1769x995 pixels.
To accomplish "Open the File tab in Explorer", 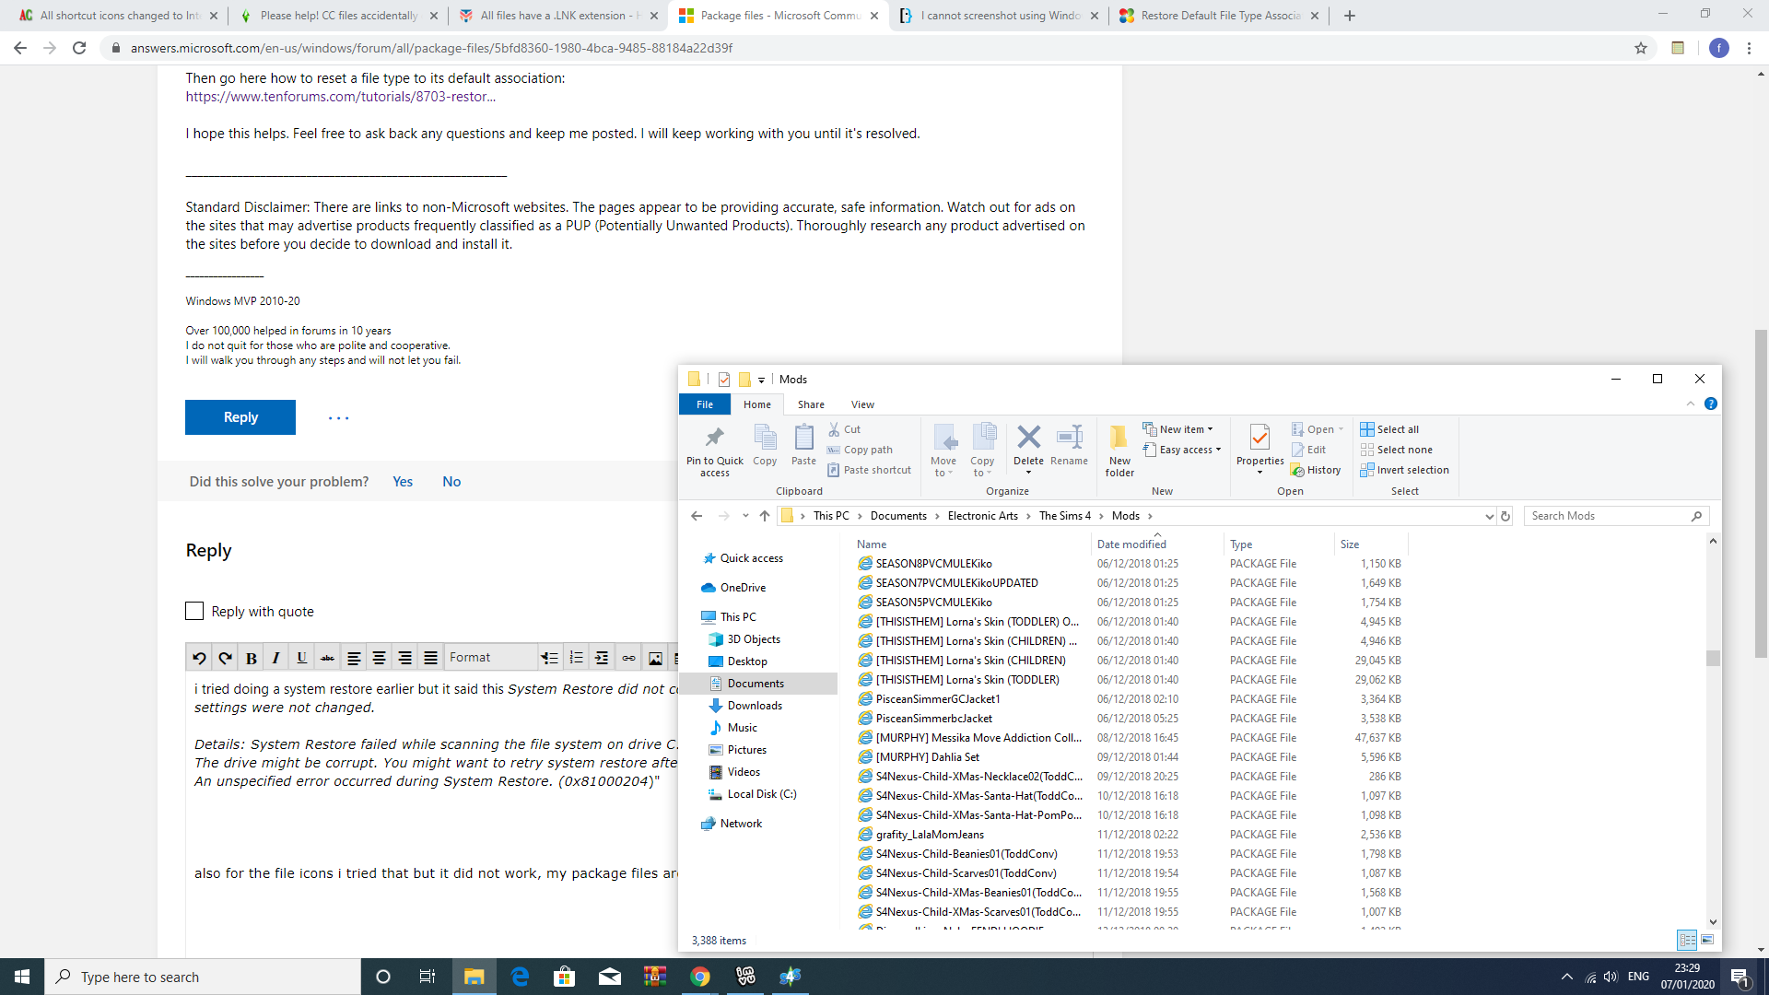I will [x=705, y=404].
